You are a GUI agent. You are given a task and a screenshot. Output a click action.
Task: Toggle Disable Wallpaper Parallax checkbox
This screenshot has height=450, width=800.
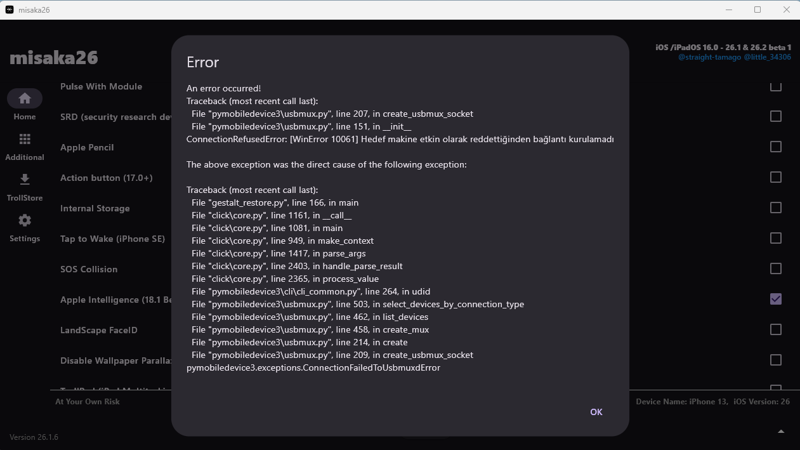coord(775,360)
